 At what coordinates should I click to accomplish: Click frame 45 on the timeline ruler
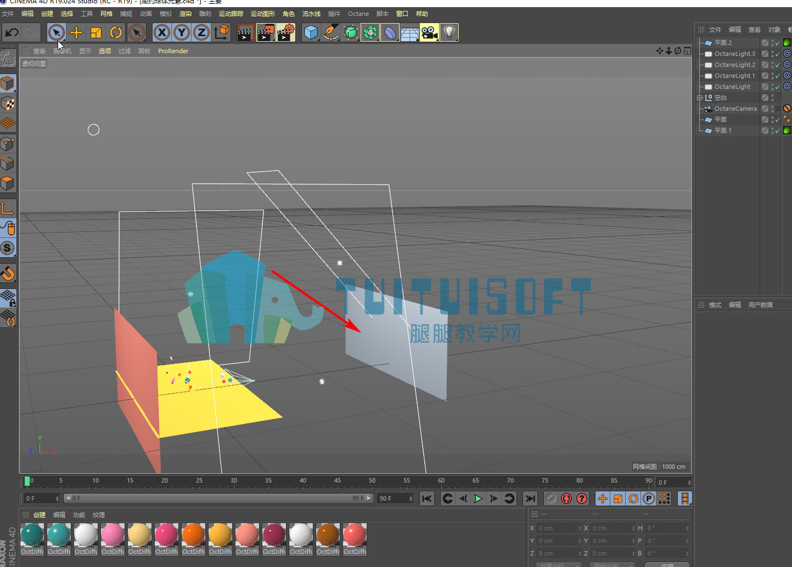click(337, 481)
